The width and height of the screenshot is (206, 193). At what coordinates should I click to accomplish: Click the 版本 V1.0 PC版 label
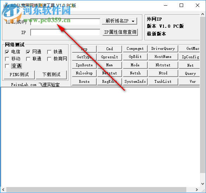[165, 26]
